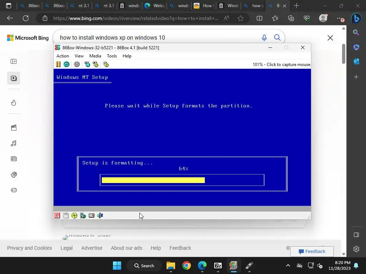This screenshot has width=366, height=274.
Task: Open Edge Collections icon
Action: pos(291,18)
